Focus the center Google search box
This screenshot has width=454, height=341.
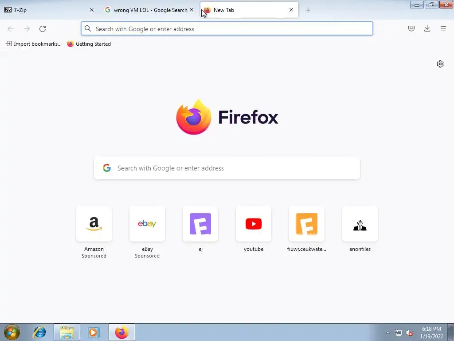tap(227, 168)
